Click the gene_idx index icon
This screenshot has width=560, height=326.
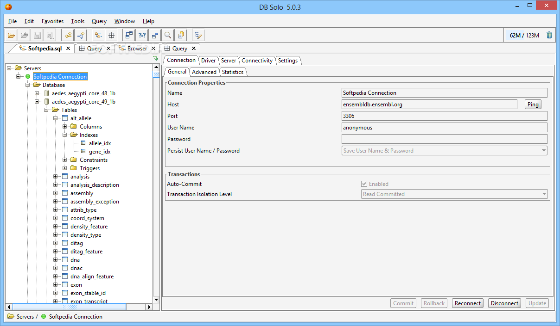point(83,152)
